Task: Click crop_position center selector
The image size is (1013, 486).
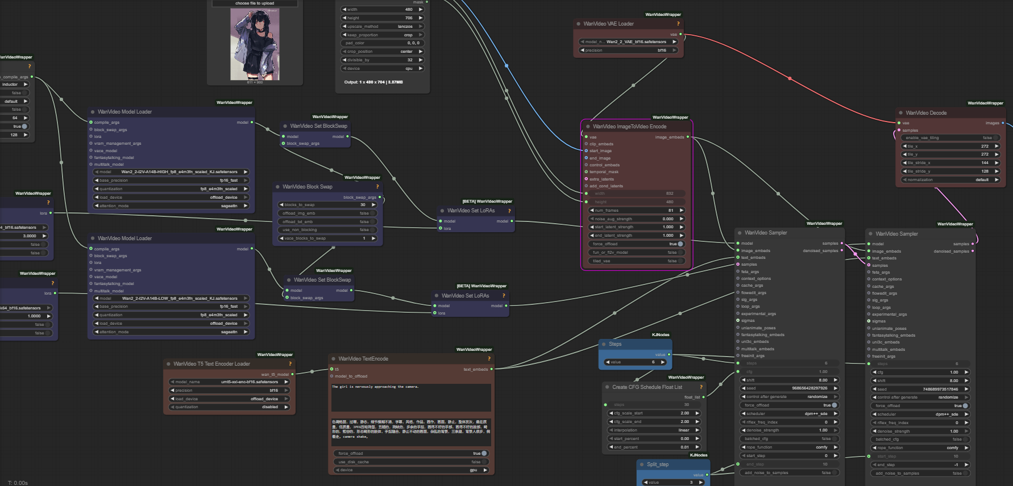Action: [x=383, y=52]
